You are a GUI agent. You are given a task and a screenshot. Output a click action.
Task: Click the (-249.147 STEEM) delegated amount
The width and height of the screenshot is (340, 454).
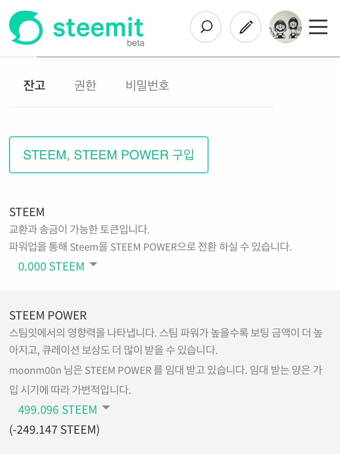click(54, 430)
